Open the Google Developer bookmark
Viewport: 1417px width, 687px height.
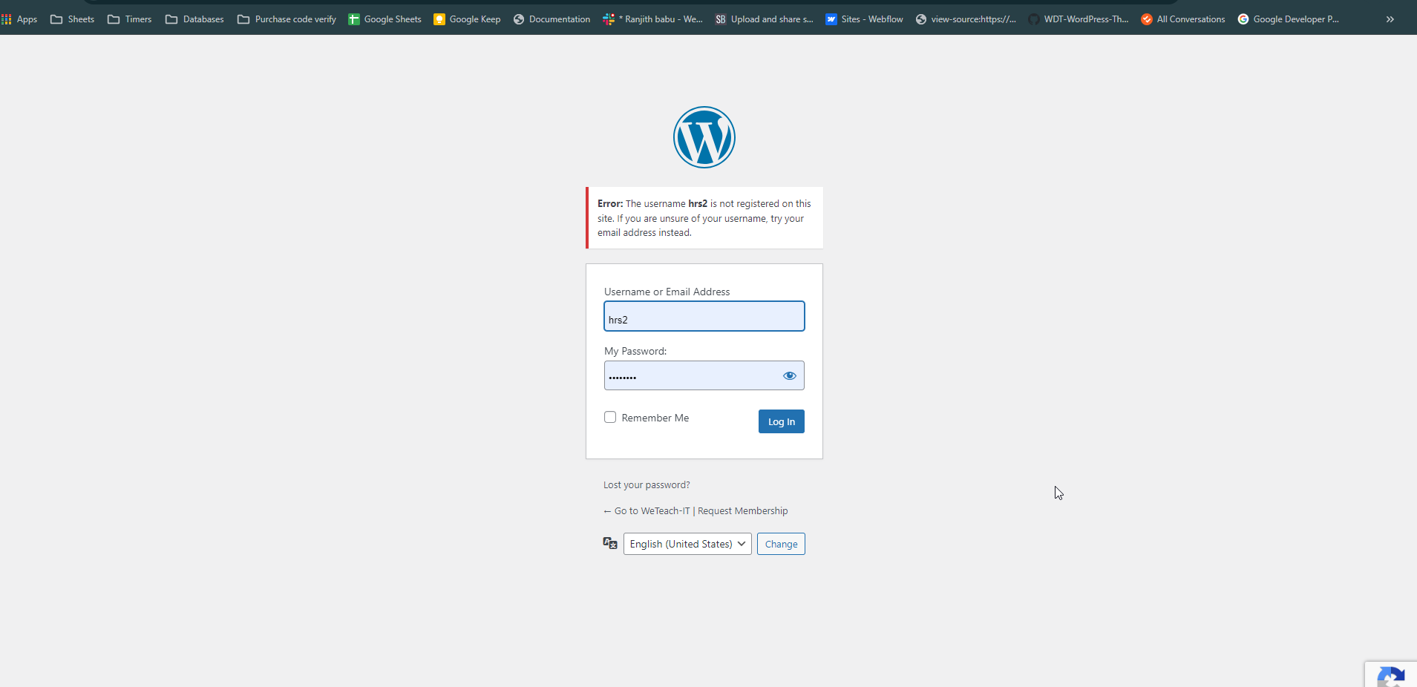pos(1288,19)
